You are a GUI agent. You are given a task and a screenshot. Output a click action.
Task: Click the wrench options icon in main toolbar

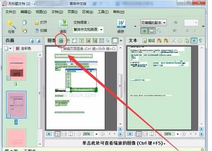(159, 31)
